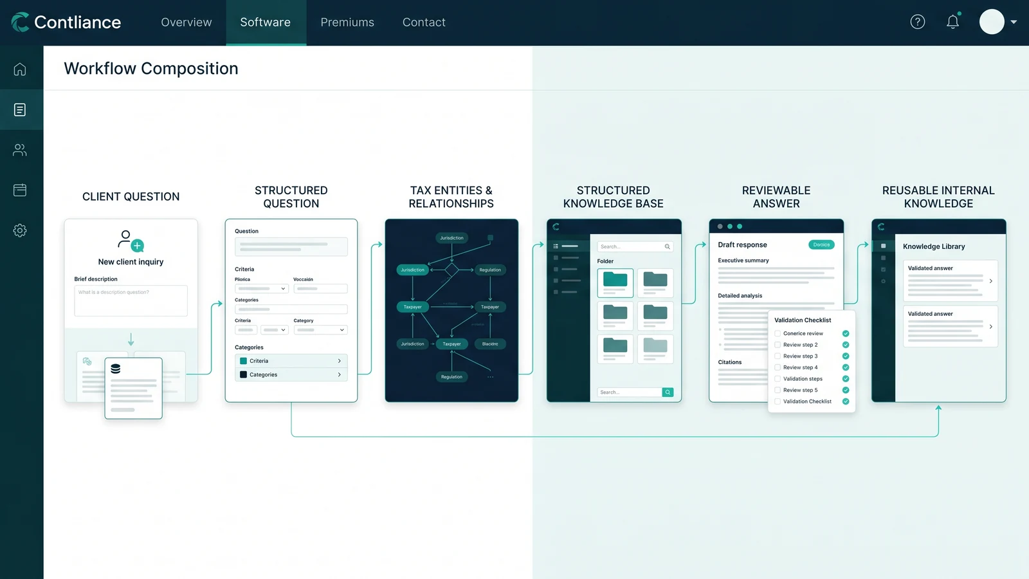Click the bottom Search field in knowledge base
This screenshot has width=1029, height=579.
(630, 392)
